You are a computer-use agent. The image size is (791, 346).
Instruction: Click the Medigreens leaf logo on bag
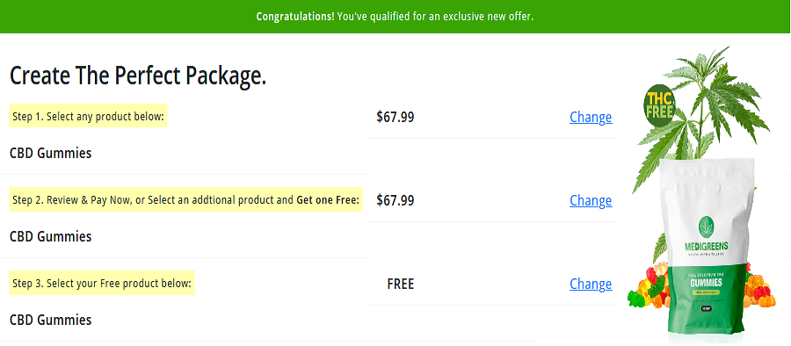pos(707,227)
